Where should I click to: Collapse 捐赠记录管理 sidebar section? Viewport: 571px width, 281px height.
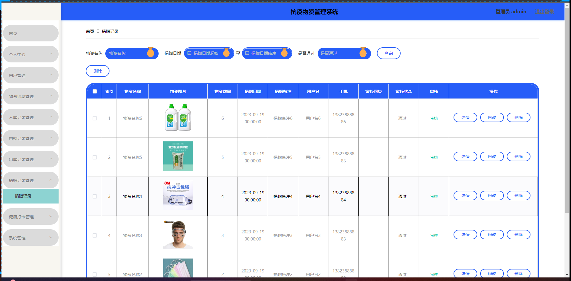click(30, 180)
